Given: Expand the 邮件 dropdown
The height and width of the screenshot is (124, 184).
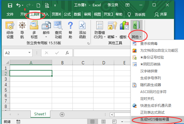Looking at the screenshot, I should 46,33.
